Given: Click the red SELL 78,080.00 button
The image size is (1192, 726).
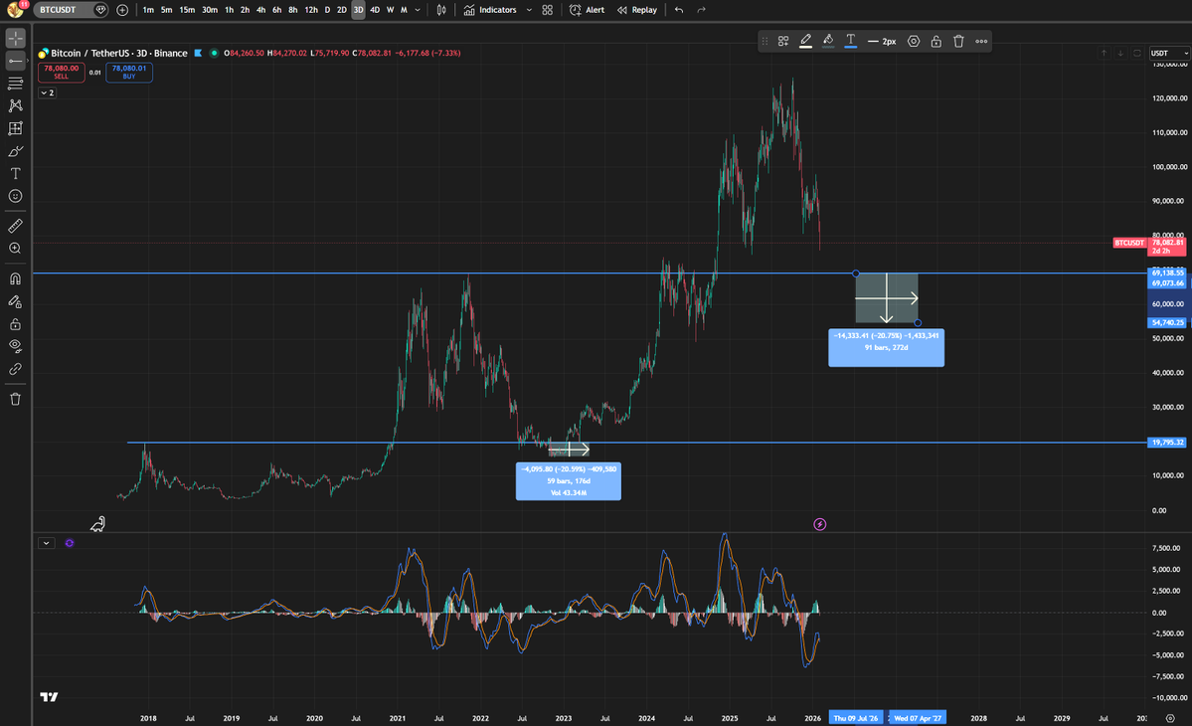Looking at the screenshot, I should point(61,73).
